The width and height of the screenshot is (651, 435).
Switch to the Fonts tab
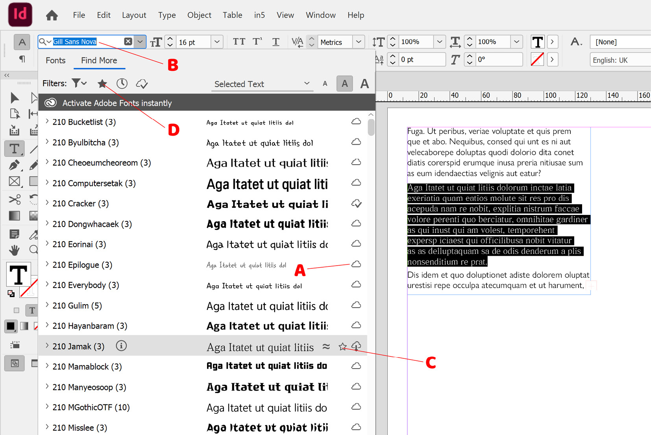point(55,61)
